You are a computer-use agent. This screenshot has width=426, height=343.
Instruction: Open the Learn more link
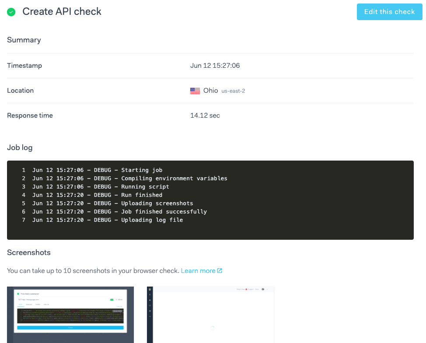198,270
